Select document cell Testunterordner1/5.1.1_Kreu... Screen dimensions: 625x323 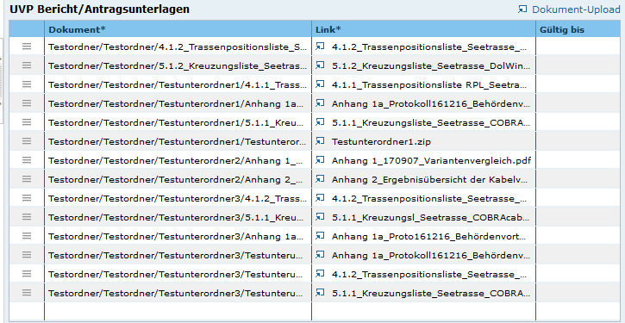(178, 123)
